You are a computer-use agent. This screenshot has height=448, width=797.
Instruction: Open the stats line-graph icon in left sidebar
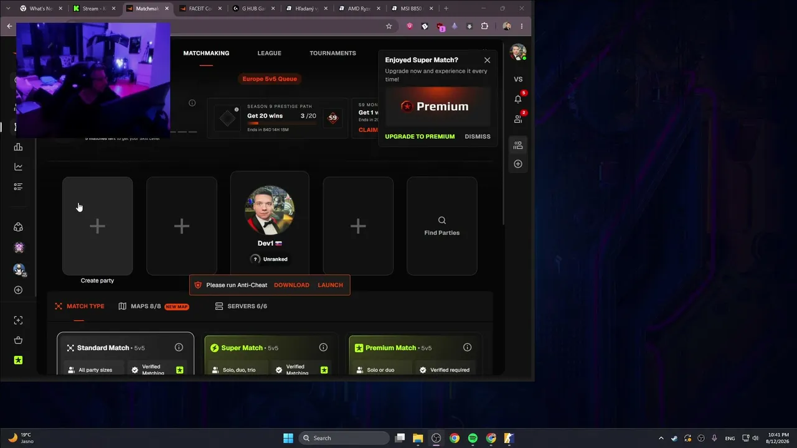[x=18, y=167]
